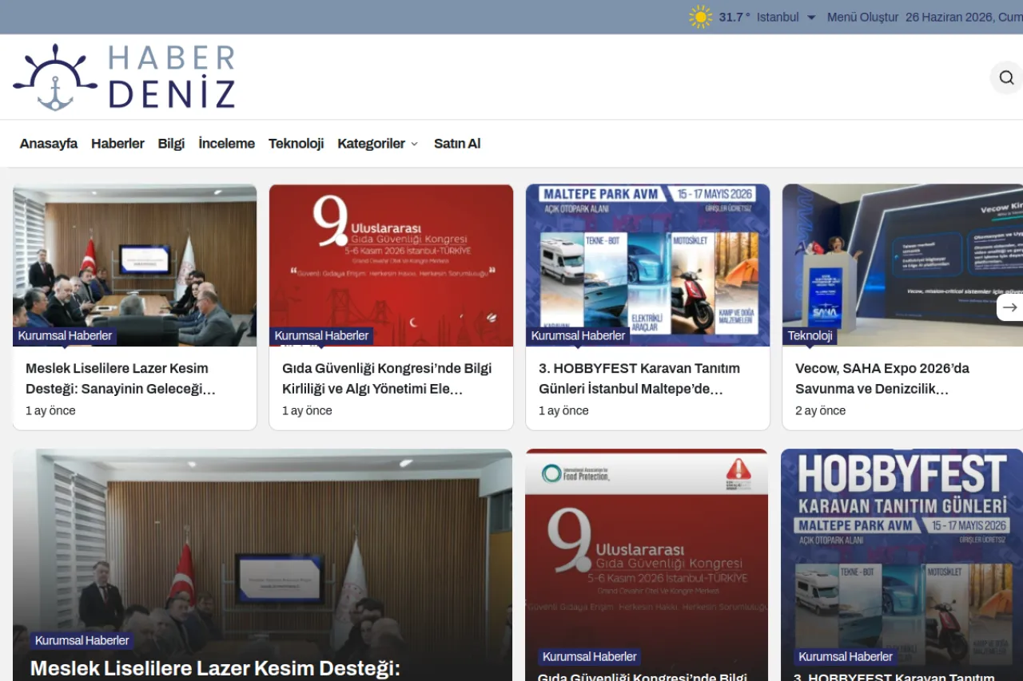Open Meslek Liselilere Lazer Kesim carousel headline
Viewport: 1023px width, 681px height.
121,378
